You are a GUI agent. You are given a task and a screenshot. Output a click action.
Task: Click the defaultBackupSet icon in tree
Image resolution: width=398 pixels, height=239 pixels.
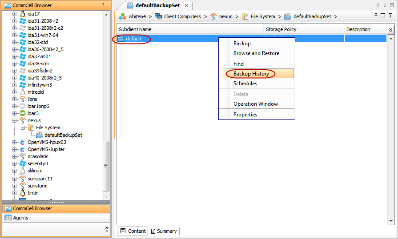(40, 135)
